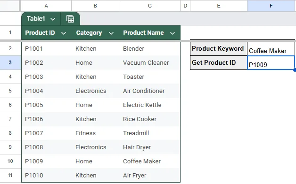
Task: Click cell P1004
Action: click(x=47, y=91)
